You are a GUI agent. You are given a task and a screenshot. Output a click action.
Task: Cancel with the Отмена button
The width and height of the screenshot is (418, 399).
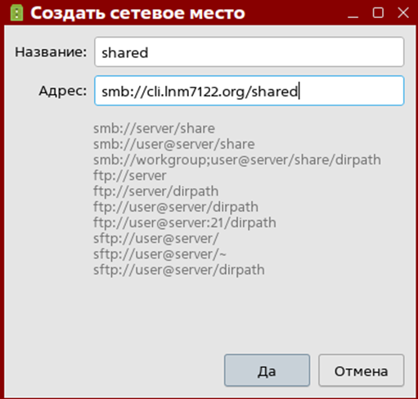pyautogui.click(x=361, y=370)
